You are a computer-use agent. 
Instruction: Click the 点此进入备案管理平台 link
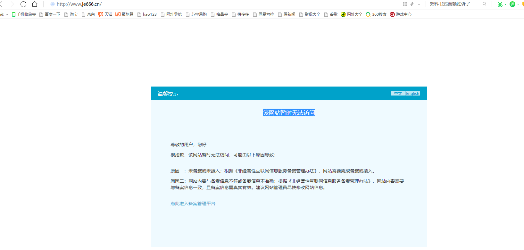[x=193, y=204]
